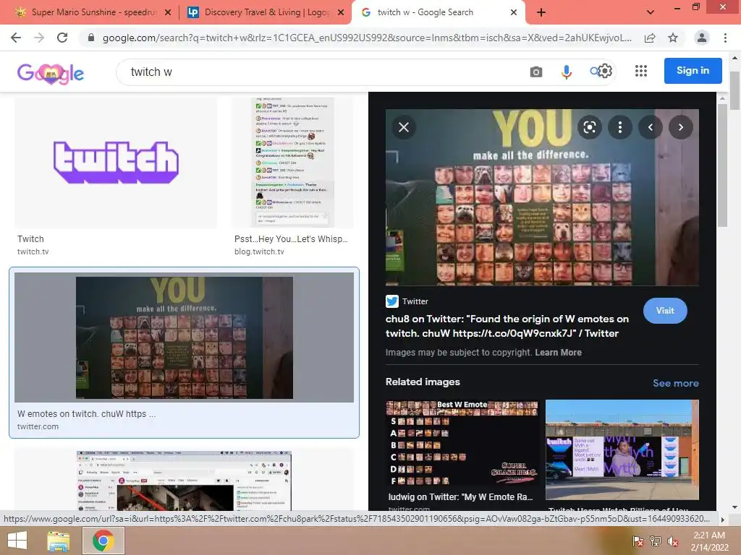Open the Best W Emote related image
Screen dimensions: 741x555
(462, 443)
